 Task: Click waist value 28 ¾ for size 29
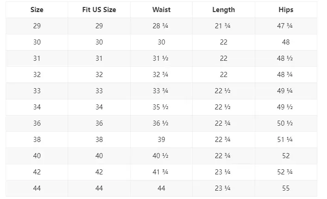pyautogui.click(x=161, y=26)
